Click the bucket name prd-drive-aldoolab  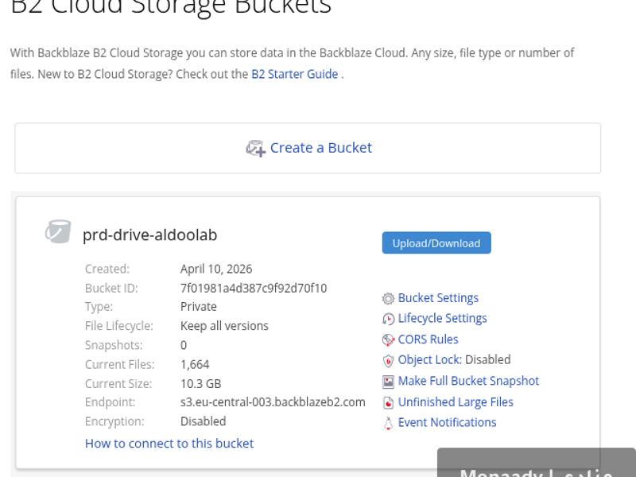(x=149, y=235)
